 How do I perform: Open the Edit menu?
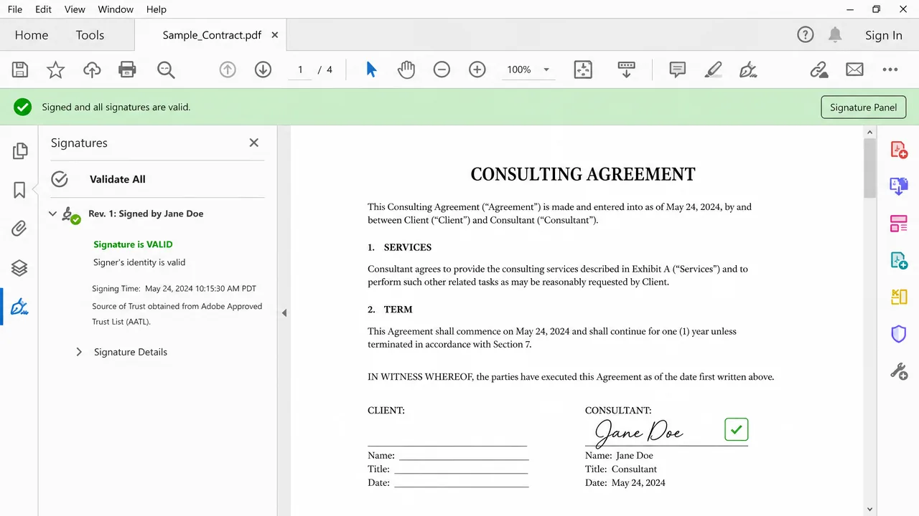pyautogui.click(x=43, y=9)
